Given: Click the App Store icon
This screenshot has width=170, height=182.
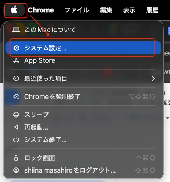Looking at the screenshot, I should pos(16,60).
